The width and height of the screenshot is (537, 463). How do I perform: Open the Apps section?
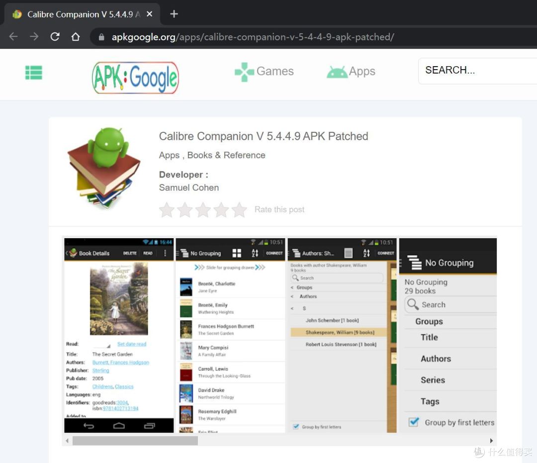(x=362, y=71)
